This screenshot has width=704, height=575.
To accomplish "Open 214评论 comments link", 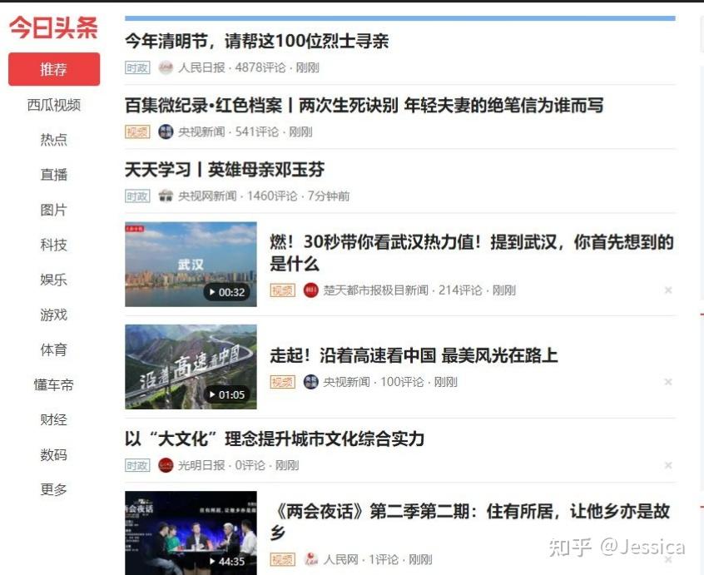I will tap(460, 290).
